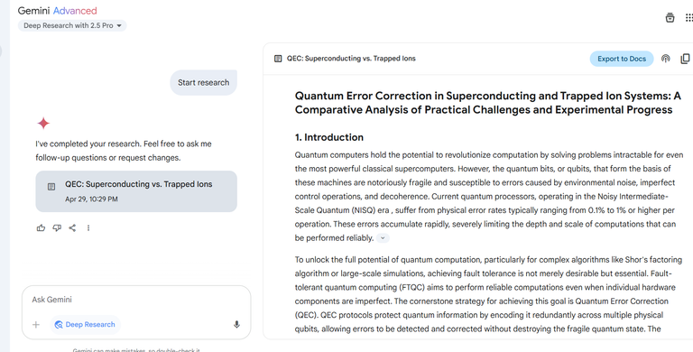693x352 pixels.
Task: Click the Start research message bubble
Action: (x=203, y=83)
